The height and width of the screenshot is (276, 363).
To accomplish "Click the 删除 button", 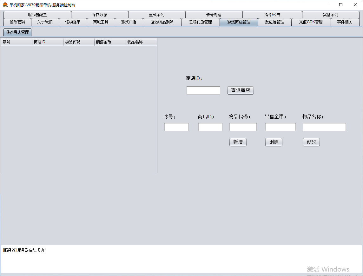I will tap(274, 142).
